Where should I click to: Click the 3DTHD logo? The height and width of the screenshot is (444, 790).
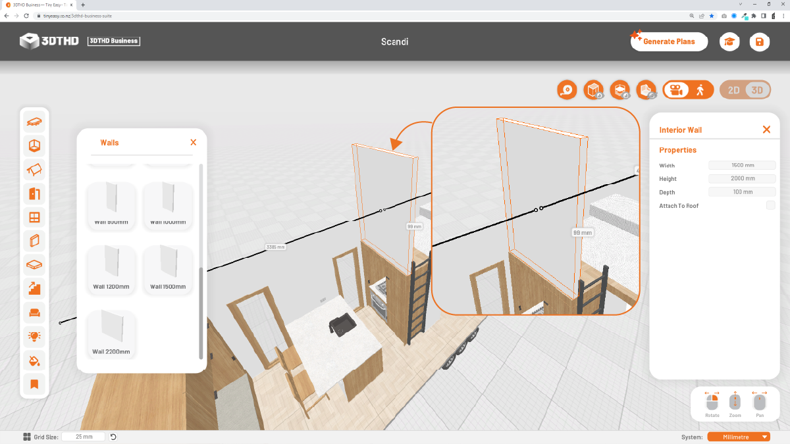[x=49, y=41]
